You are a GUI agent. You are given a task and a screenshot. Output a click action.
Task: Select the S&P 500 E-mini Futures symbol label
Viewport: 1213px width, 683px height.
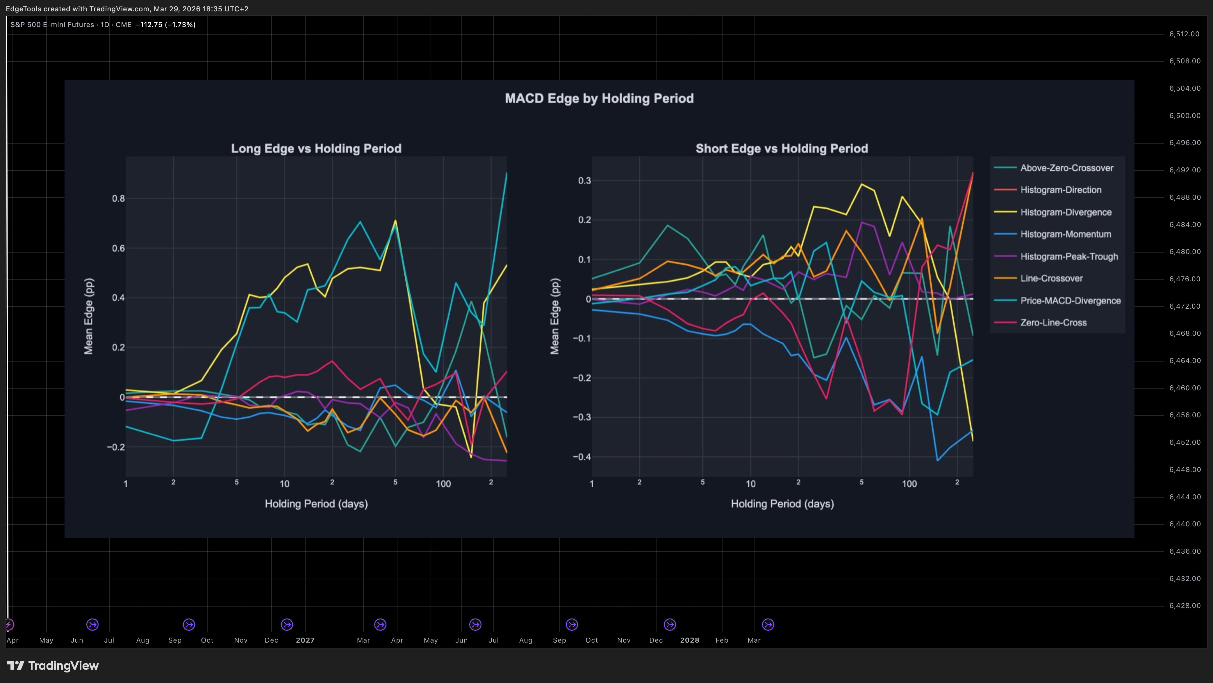point(52,24)
